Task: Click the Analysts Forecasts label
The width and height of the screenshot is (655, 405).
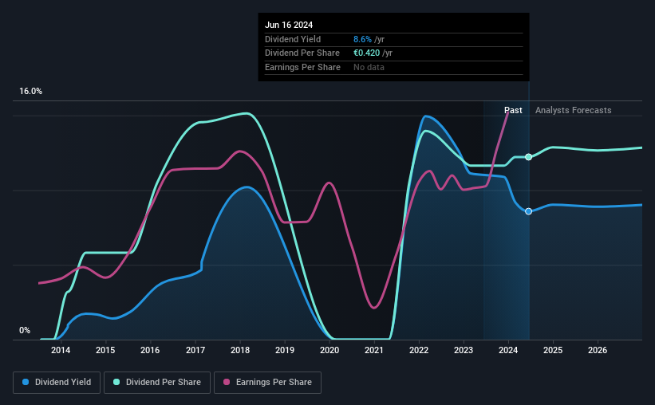Action: point(573,110)
